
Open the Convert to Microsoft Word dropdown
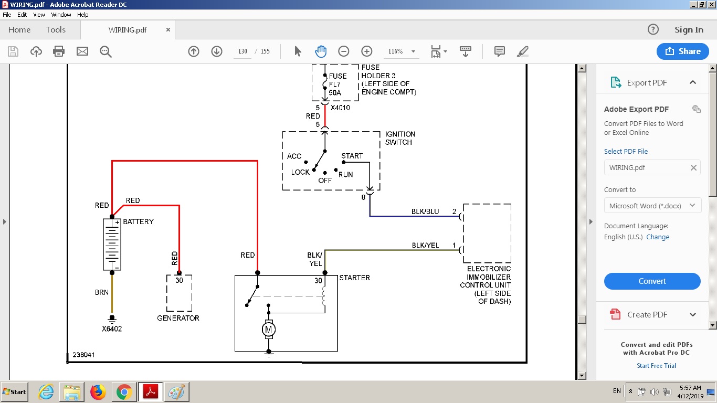pos(652,206)
